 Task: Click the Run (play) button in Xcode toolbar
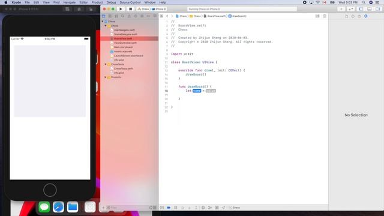click(121, 9)
